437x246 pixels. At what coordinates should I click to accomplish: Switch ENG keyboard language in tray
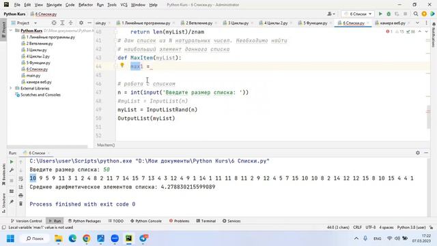pyautogui.click(x=377, y=238)
